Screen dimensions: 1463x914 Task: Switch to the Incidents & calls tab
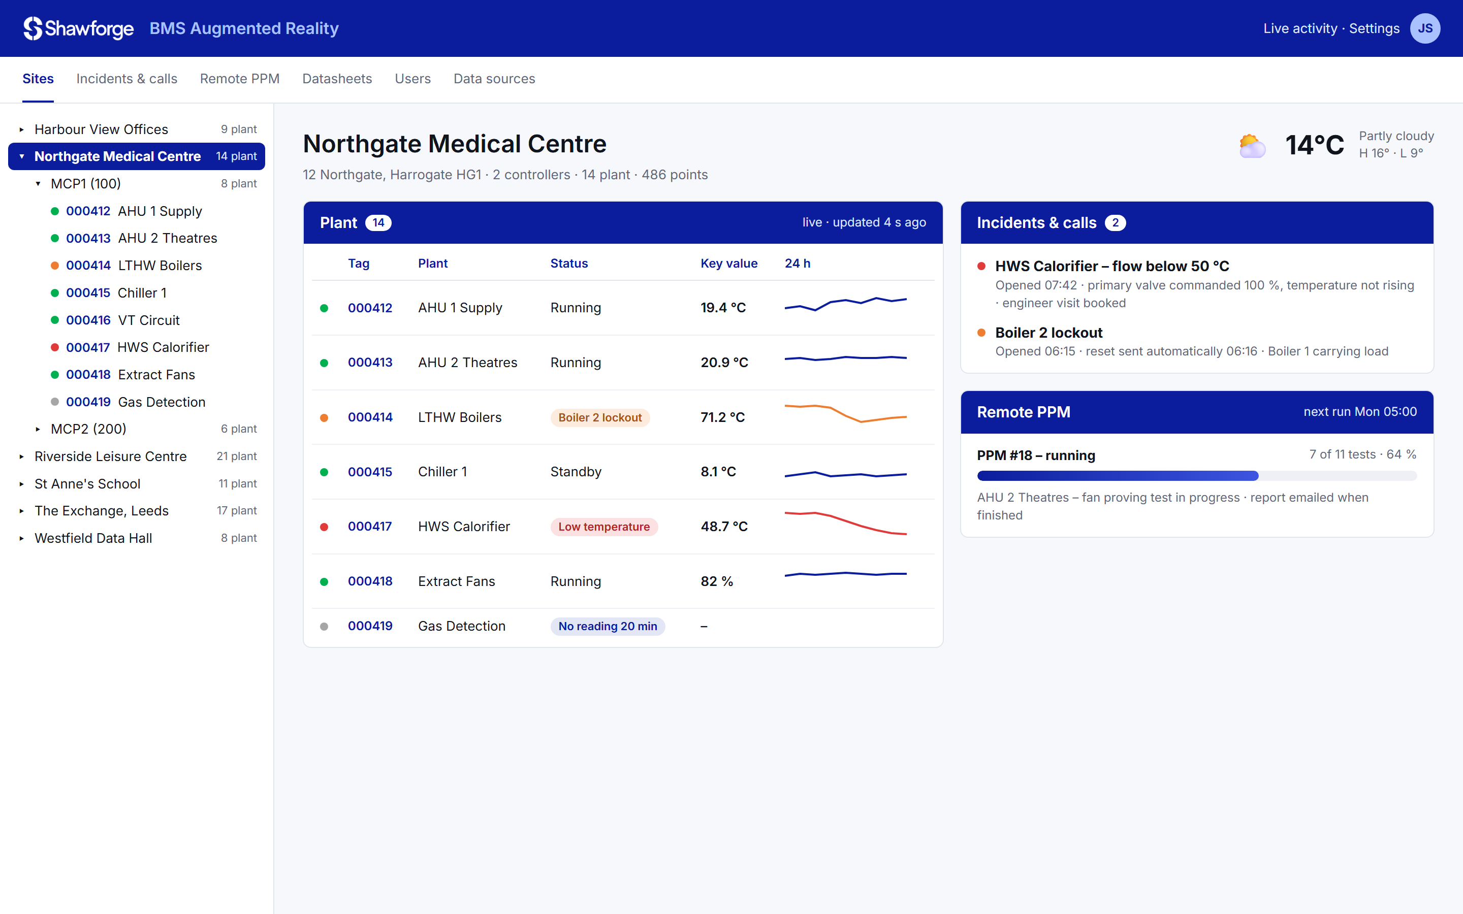coord(126,79)
